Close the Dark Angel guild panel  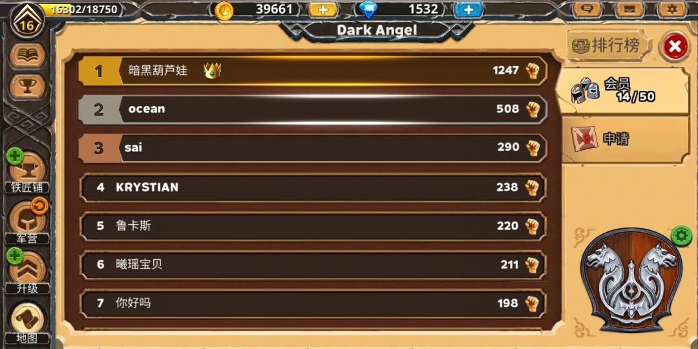click(x=675, y=47)
